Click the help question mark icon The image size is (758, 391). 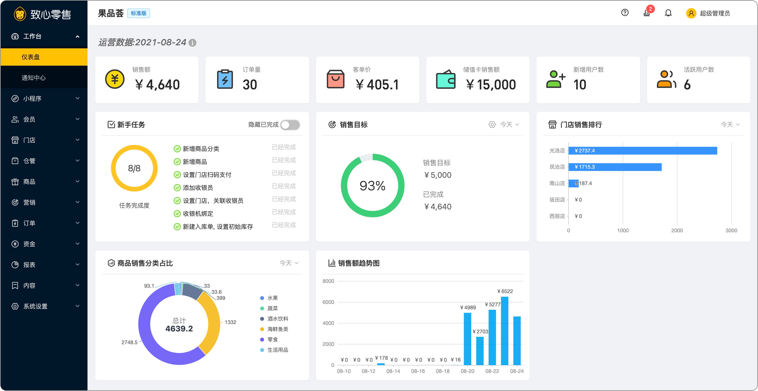tap(625, 13)
